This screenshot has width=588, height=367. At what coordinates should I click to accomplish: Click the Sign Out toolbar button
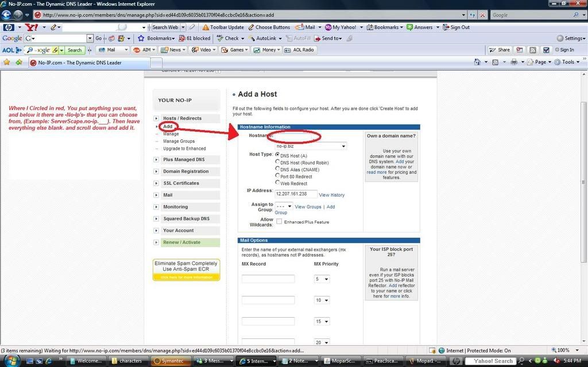pos(456,28)
